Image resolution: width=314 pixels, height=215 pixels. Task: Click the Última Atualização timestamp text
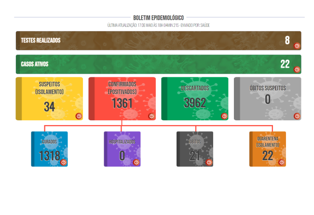click(158, 25)
